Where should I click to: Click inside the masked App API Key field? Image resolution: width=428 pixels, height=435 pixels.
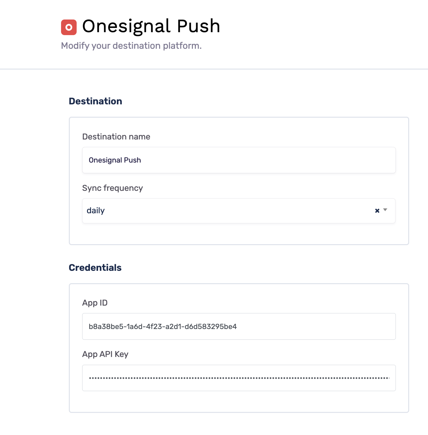point(239,378)
